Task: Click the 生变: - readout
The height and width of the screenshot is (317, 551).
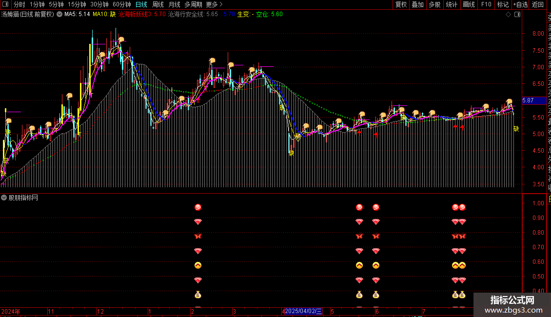Action: tap(245, 15)
